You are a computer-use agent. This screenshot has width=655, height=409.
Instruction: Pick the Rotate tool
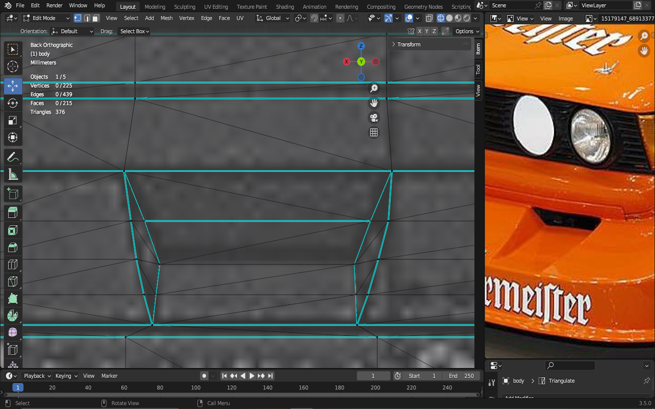13,103
